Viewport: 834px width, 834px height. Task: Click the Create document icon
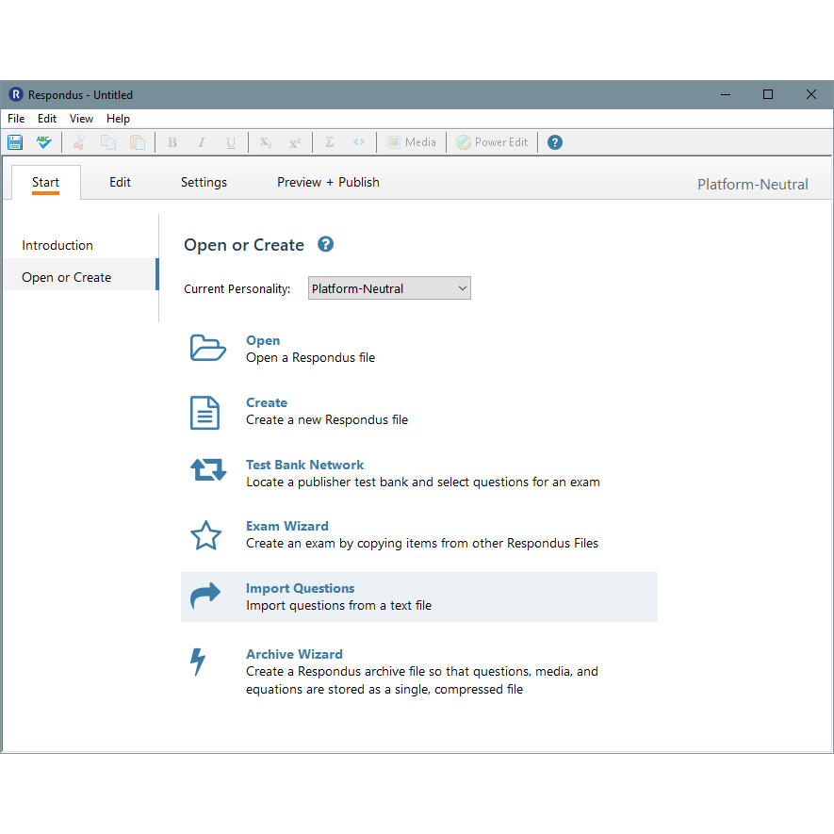tap(205, 412)
